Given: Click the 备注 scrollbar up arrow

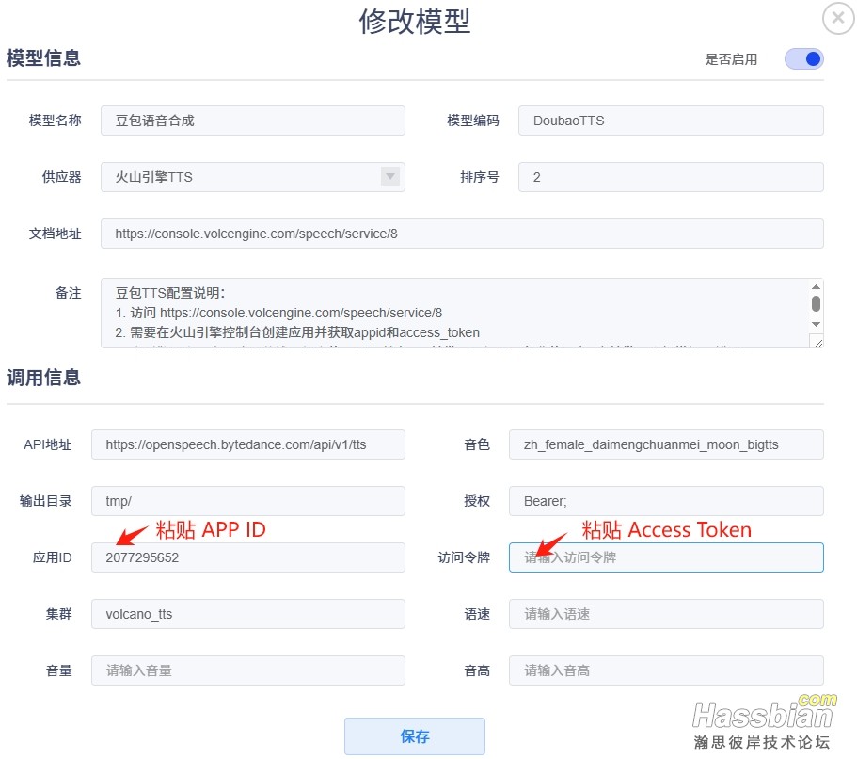Looking at the screenshot, I should click(816, 287).
